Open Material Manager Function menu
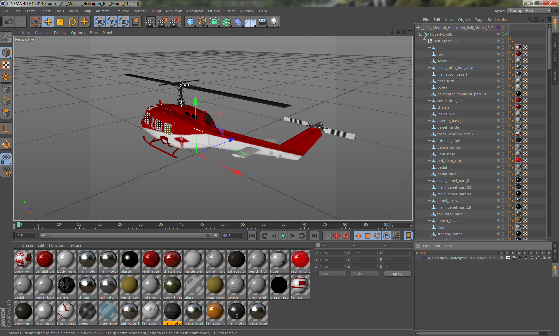 56,245
